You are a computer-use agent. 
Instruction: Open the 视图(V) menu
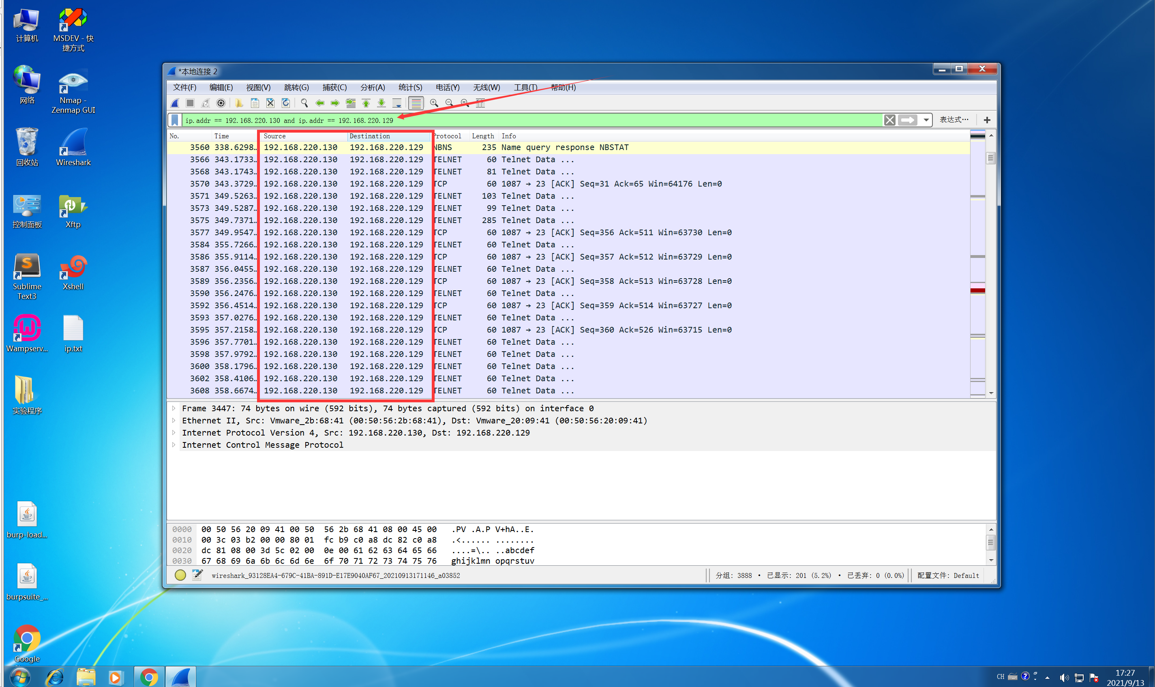258,88
